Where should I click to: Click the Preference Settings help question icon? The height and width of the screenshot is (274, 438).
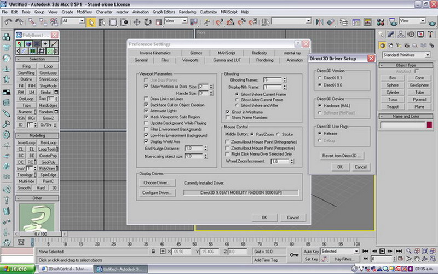tap(297, 44)
